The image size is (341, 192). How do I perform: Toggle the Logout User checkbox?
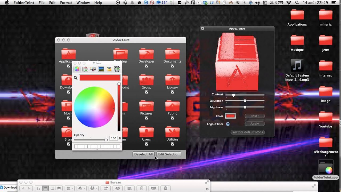click(228, 124)
